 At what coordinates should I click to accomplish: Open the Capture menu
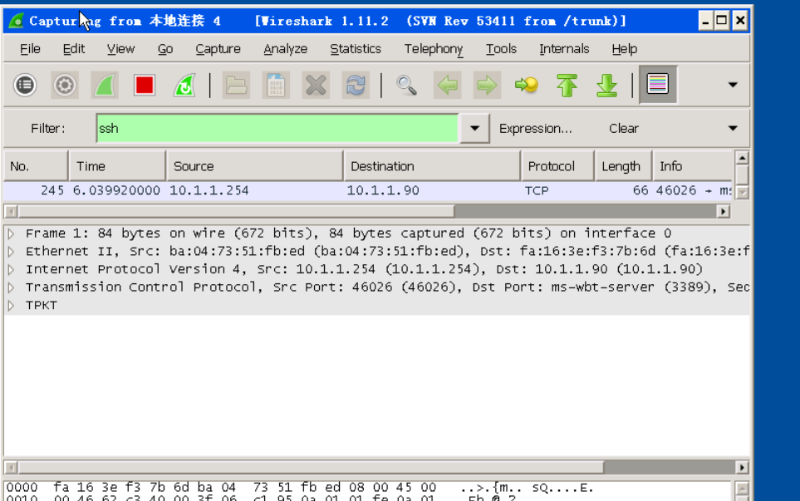pos(218,49)
